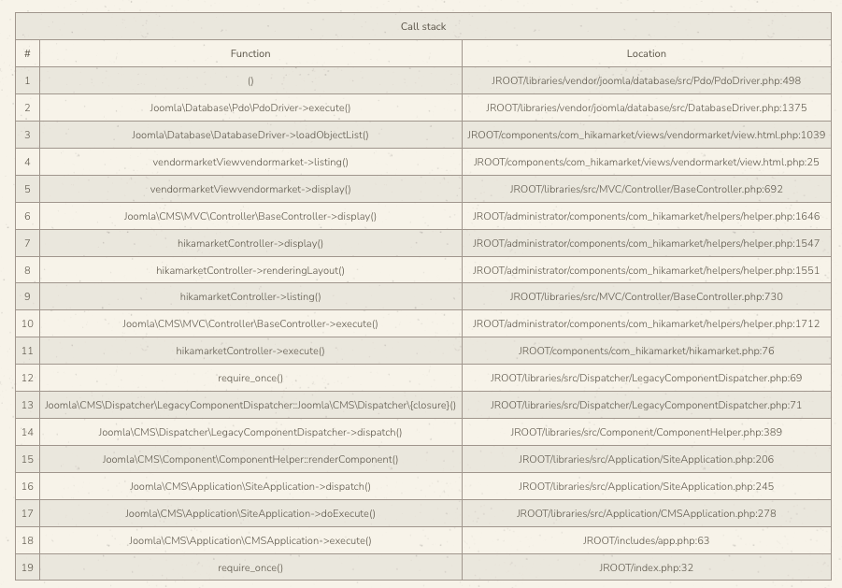Click hikamarketController->listing() row 9 cell
Screen dimensions: 842x588
tap(250, 296)
